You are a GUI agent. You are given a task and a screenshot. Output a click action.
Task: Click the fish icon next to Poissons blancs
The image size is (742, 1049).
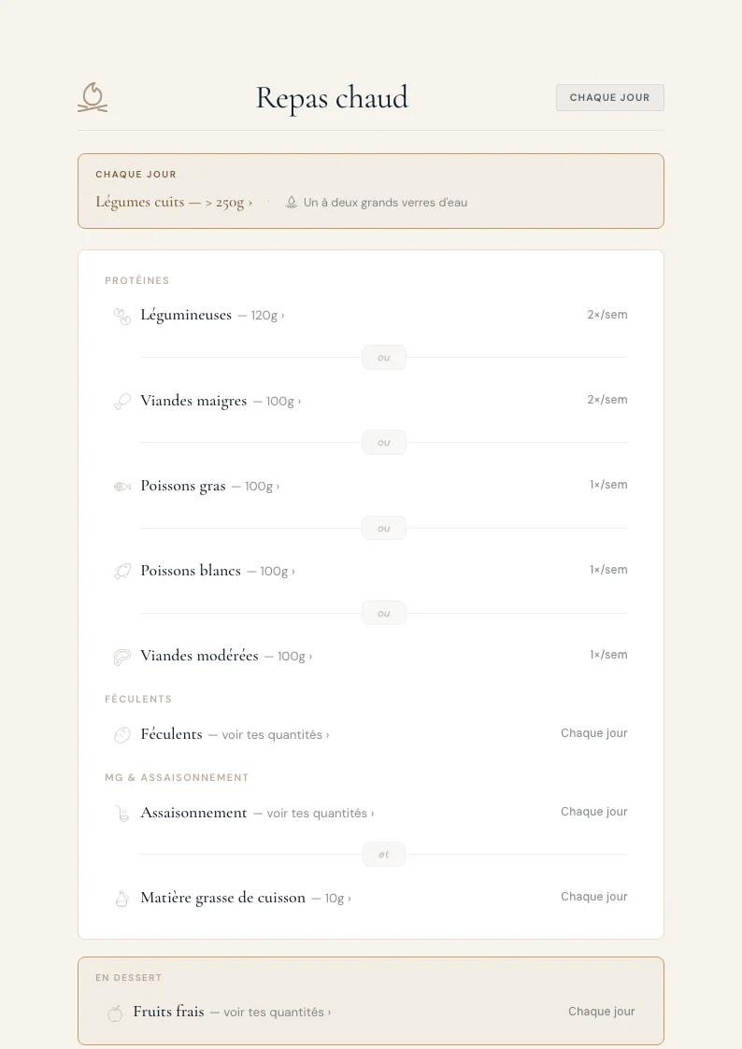121,571
